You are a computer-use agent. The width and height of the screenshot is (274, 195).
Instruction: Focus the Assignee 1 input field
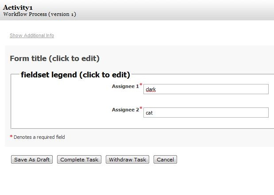tap(206, 89)
